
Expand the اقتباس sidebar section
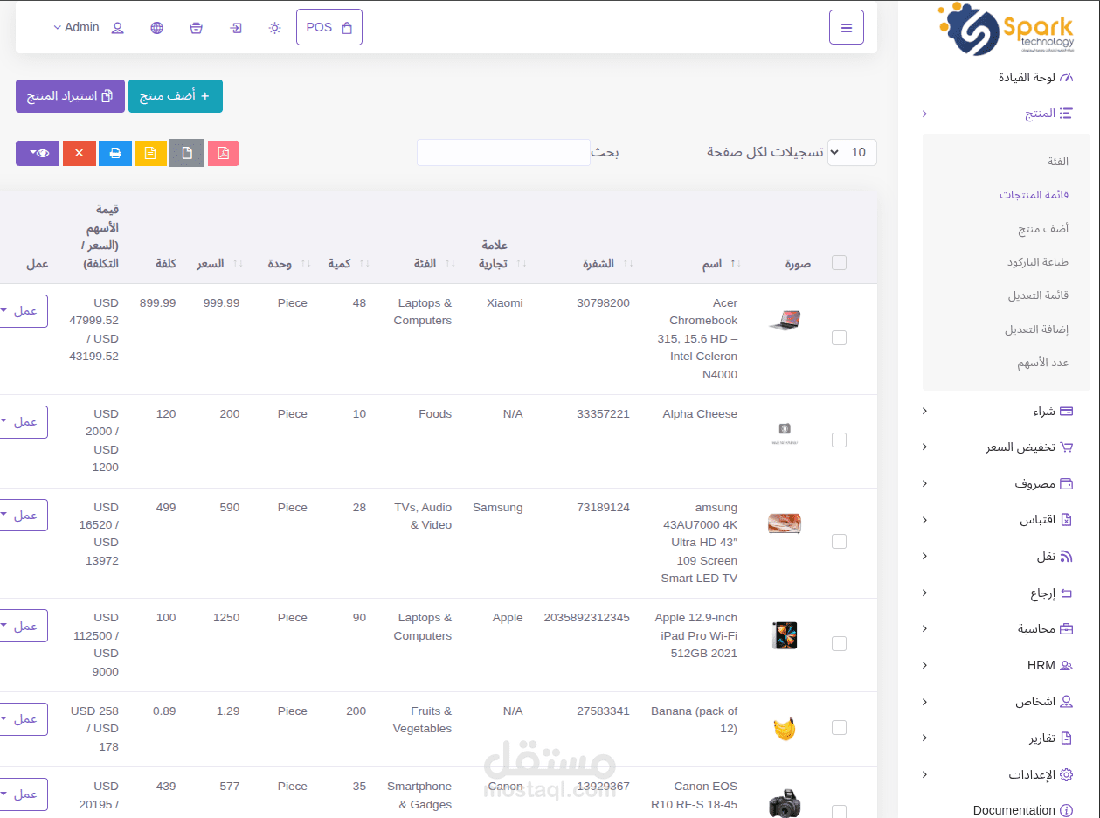click(999, 520)
